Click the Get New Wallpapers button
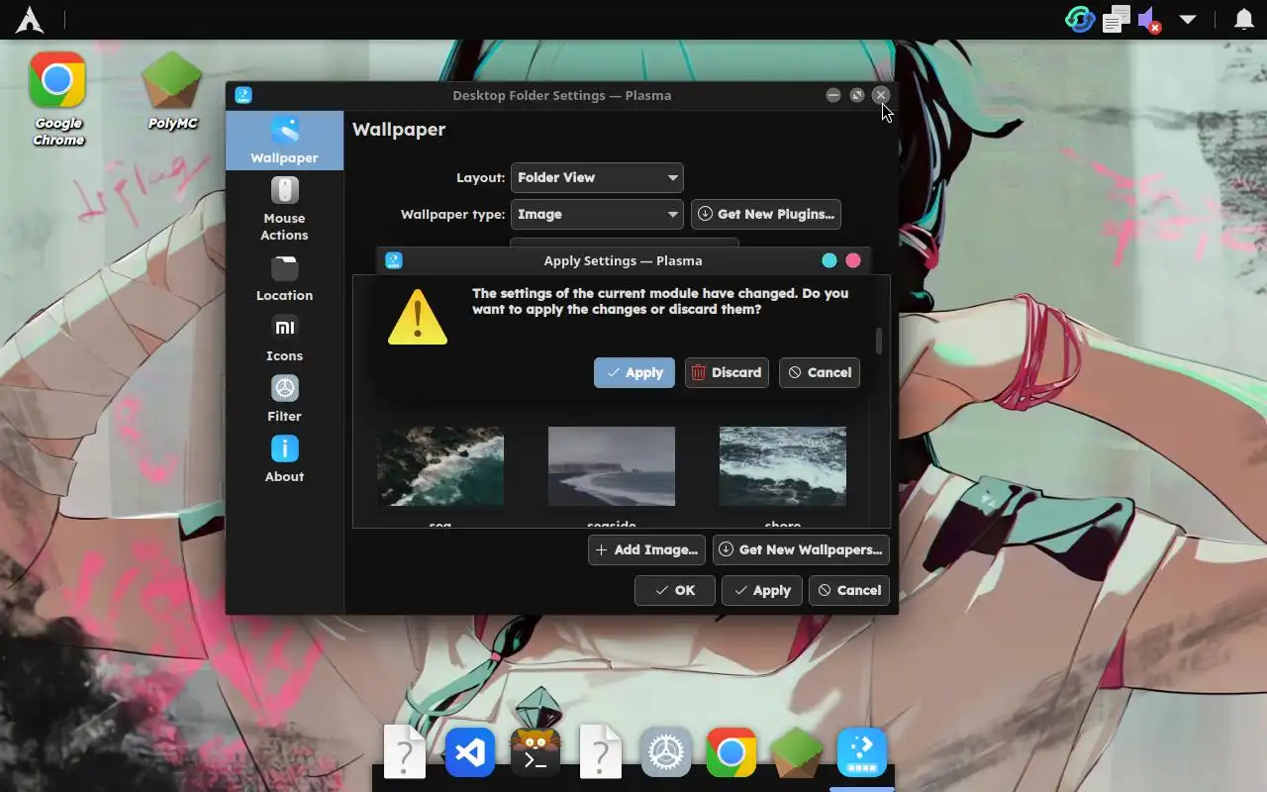This screenshot has height=792, width=1267. tap(801, 549)
